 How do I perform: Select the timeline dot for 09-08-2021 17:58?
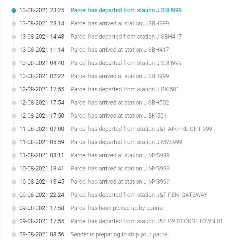14,208
